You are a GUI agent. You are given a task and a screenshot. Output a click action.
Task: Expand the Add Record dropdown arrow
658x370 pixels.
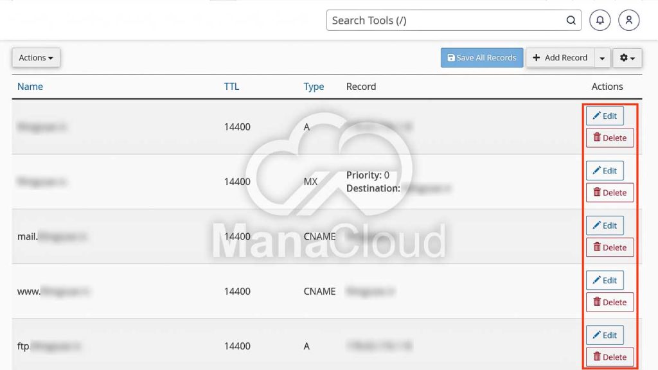tap(602, 58)
